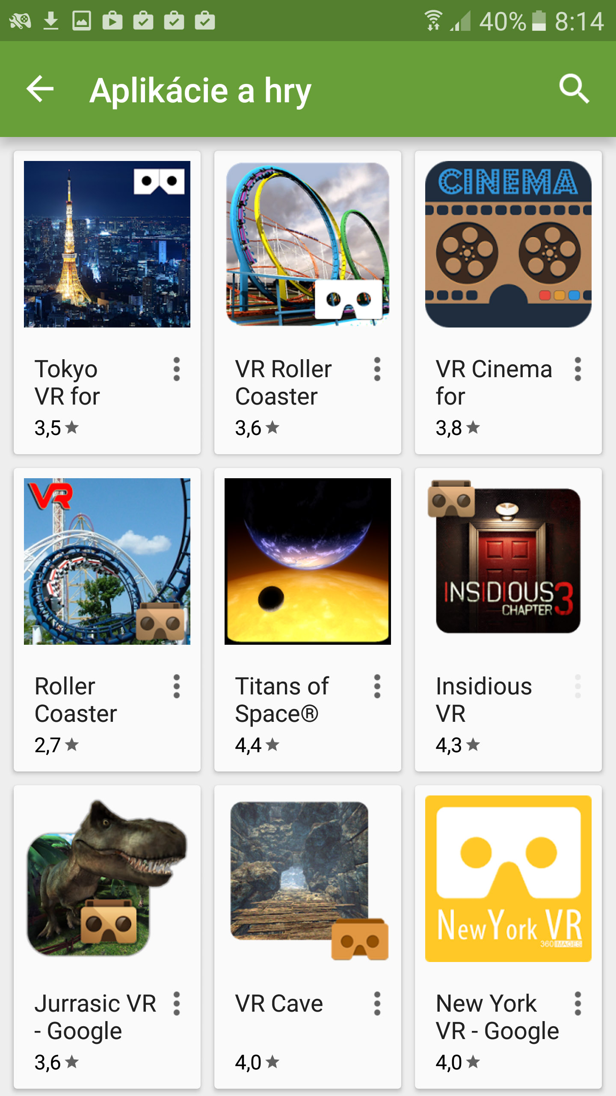Image resolution: width=616 pixels, height=1096 pixels.
Task: Expand options for Jurrasic VR
Action: (x=176, y=1004)
